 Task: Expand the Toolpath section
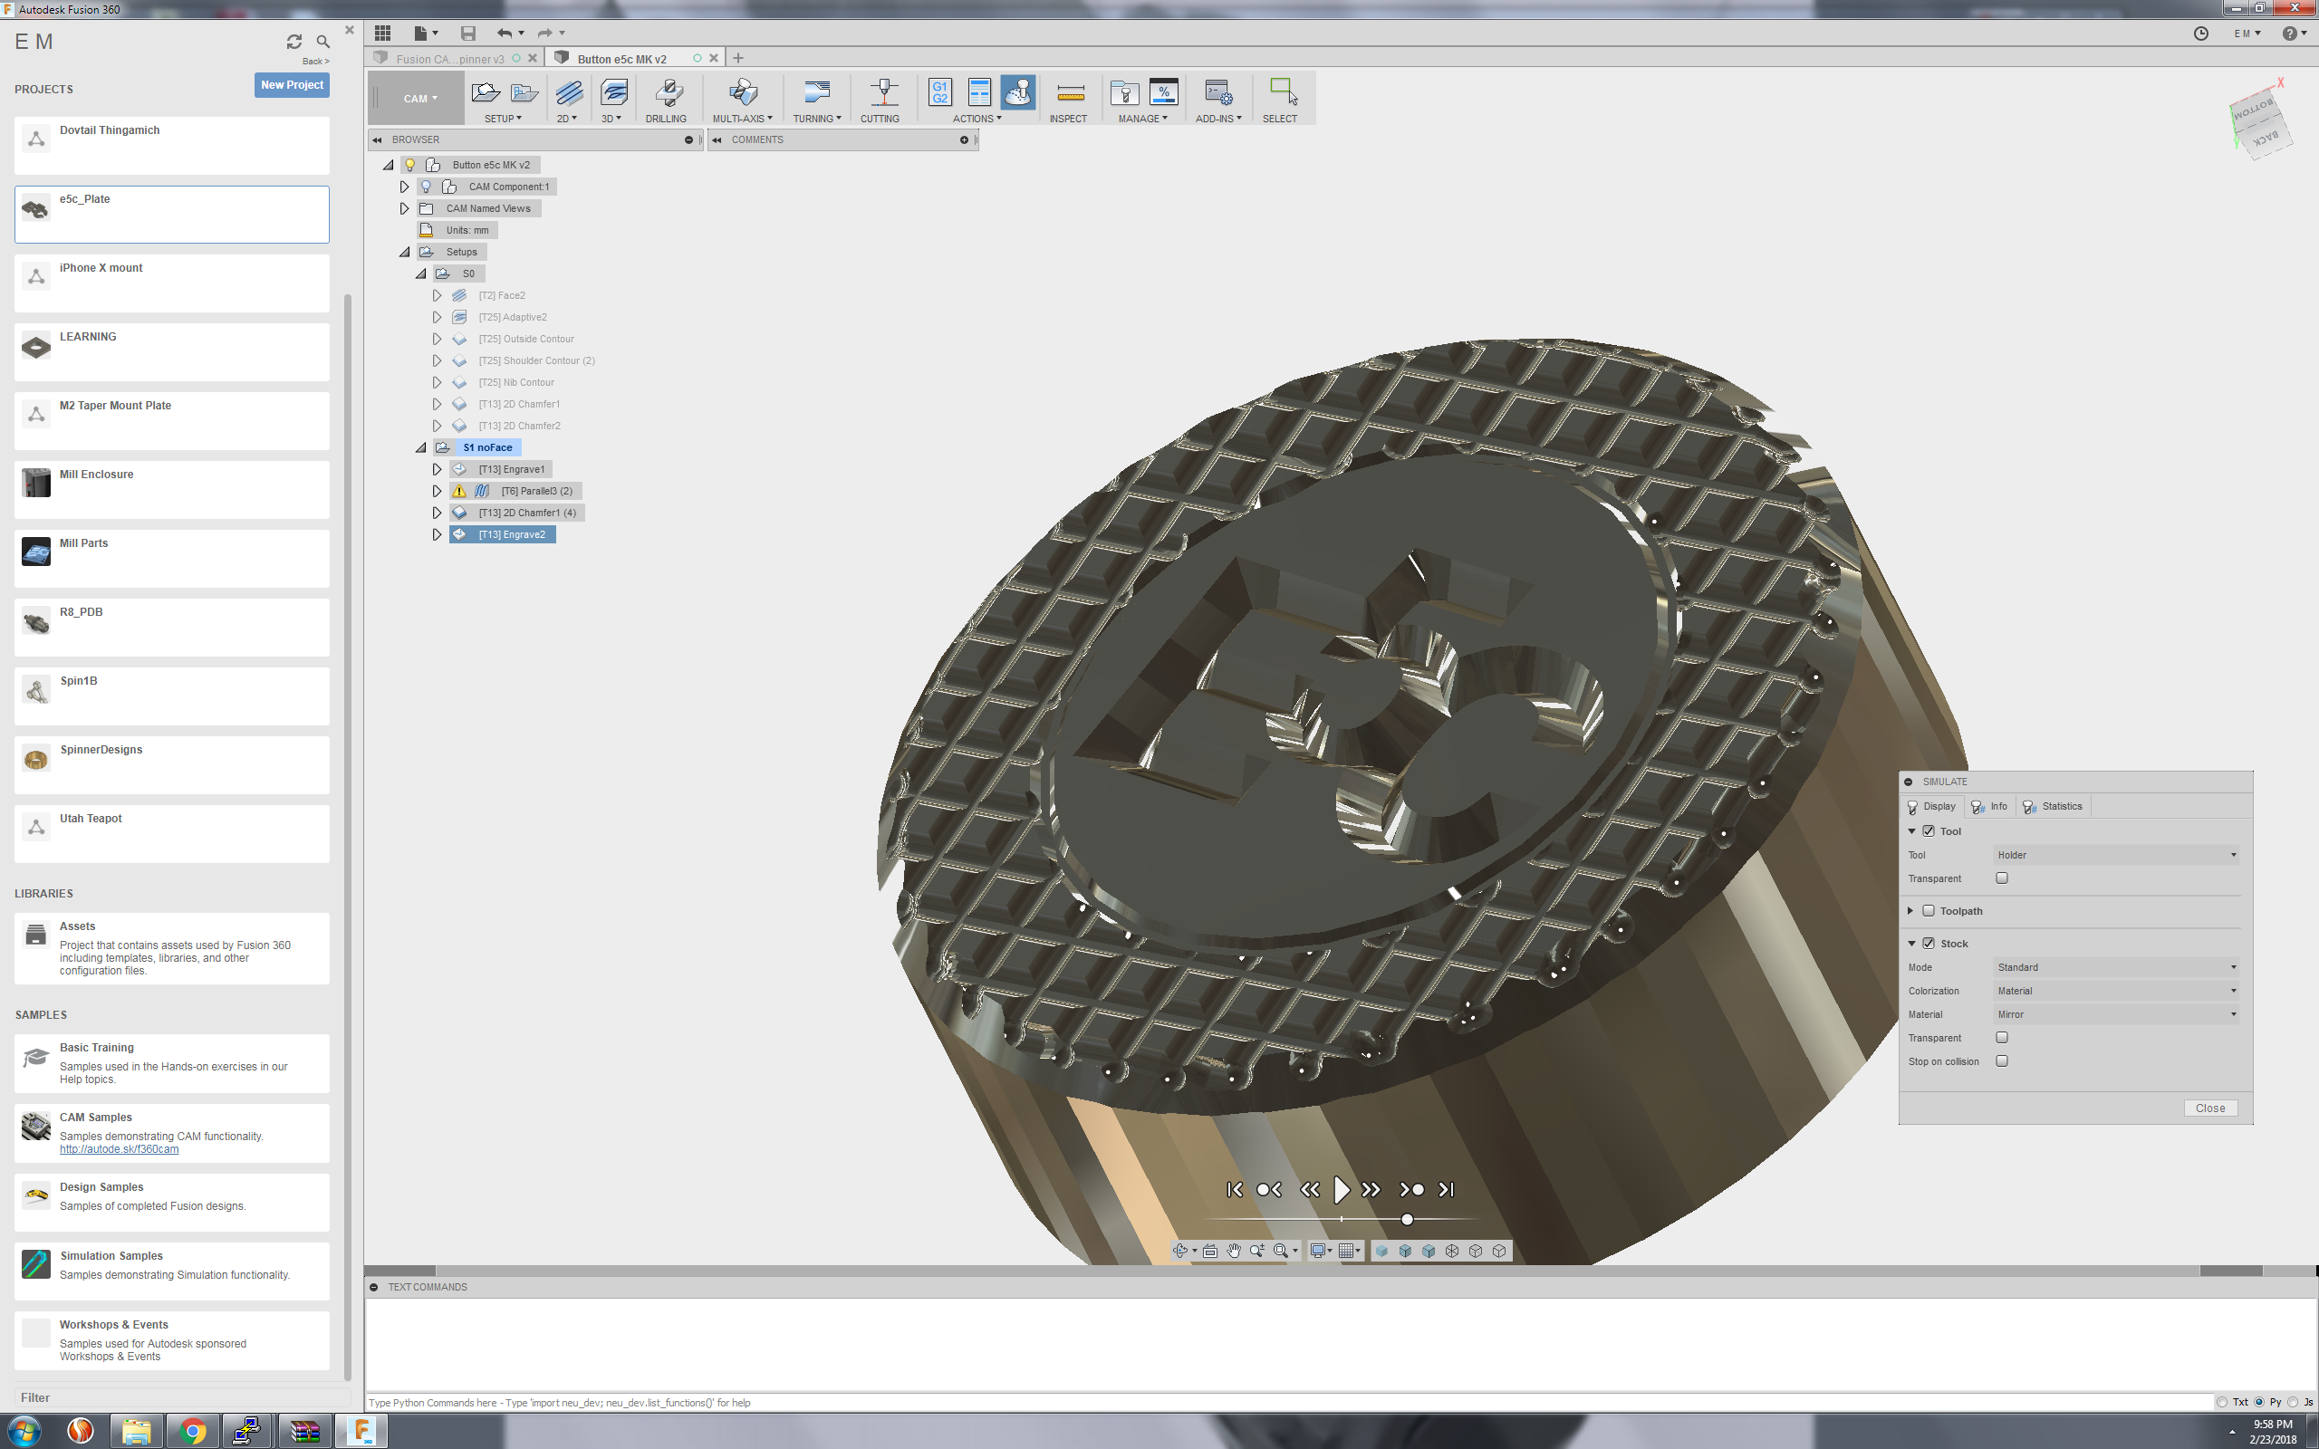point(1910,910)
